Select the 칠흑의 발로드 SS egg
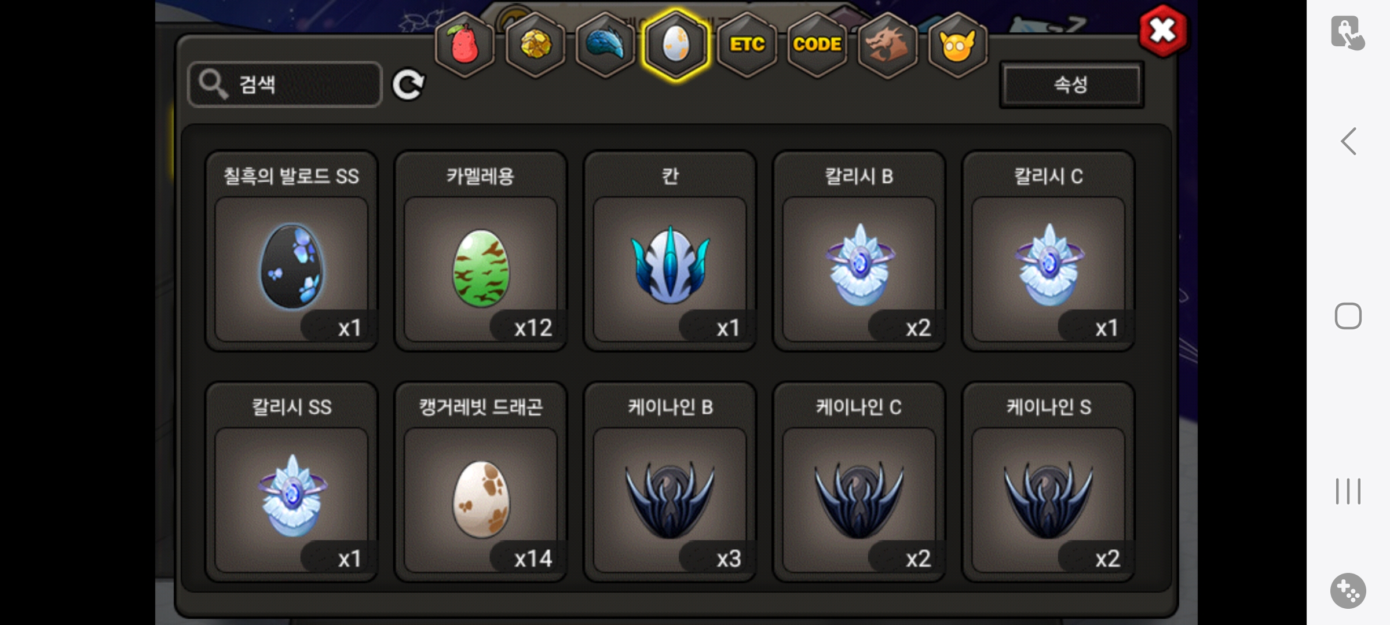The height and width of the screenshot is (625, 1390). coord(291,251)
